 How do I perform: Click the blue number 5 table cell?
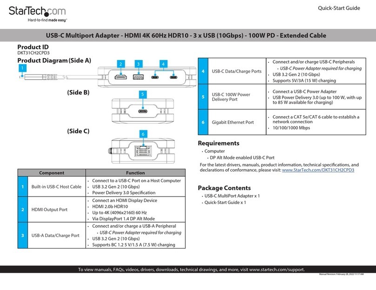pos(203,97)
